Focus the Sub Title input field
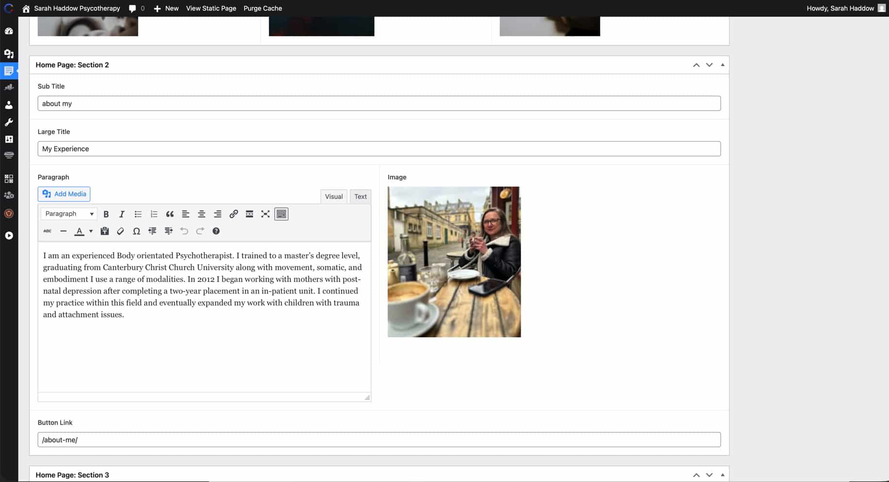Screen dimensions: 889x482 [x=379, y=103]
